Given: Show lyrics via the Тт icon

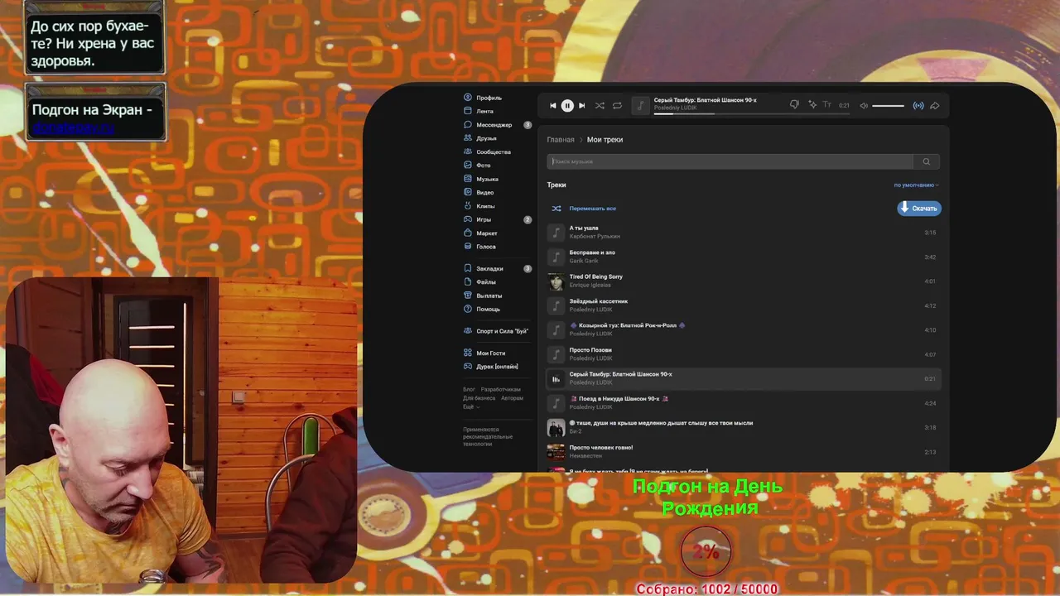Looking at the screenshot, I should 828,105.
